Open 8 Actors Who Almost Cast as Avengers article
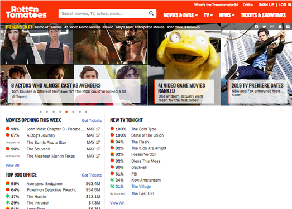 [x=74, y=91]
